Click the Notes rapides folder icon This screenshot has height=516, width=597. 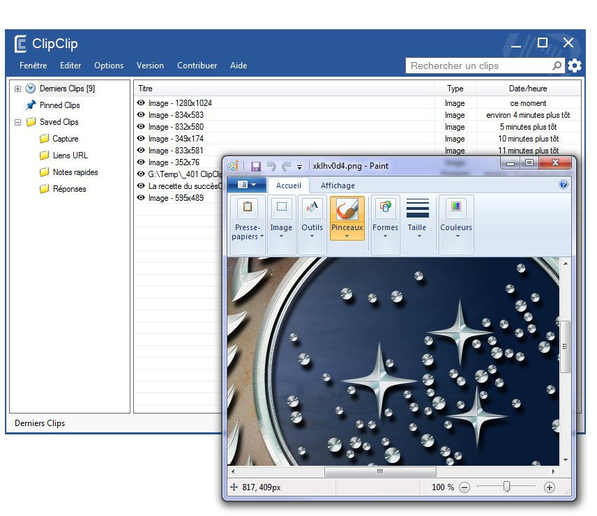pos(44,172)
